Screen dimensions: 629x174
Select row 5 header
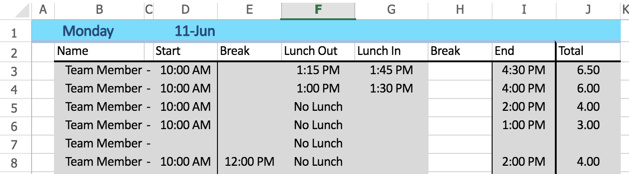(14, 107)
